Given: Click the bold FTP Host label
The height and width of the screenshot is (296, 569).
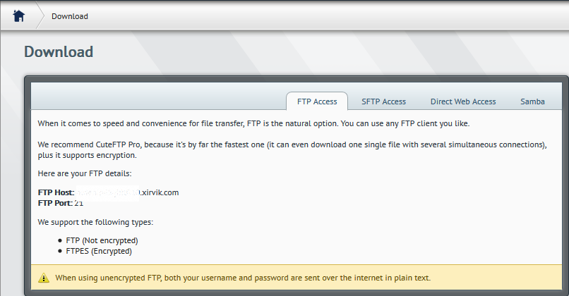Looking at the screenshot, I should (x=56, y=192).
